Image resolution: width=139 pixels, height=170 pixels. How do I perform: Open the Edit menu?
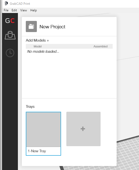point(14,10)
